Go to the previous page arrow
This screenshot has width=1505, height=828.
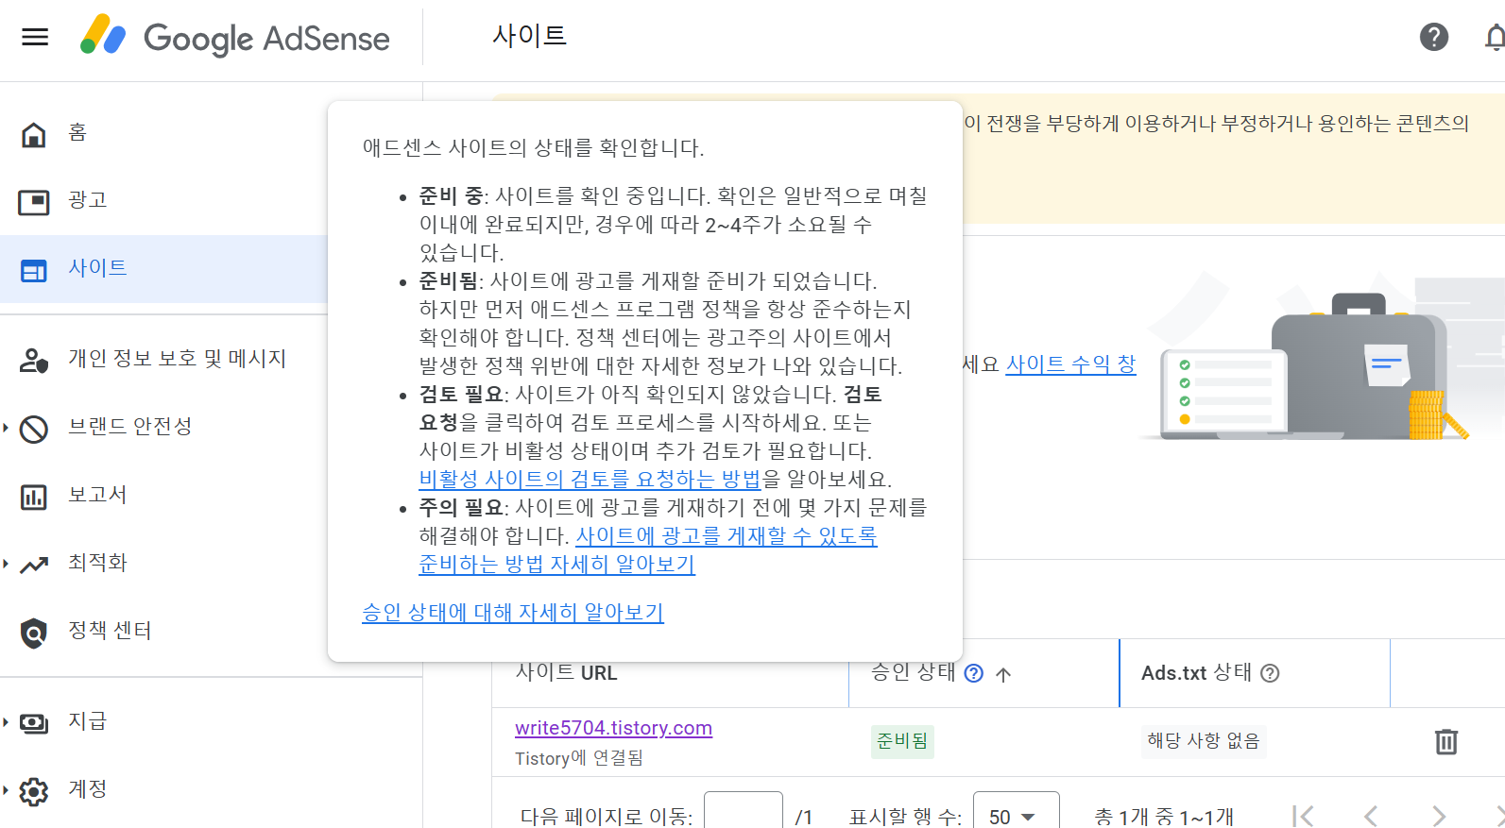[x=1371, y=816]
